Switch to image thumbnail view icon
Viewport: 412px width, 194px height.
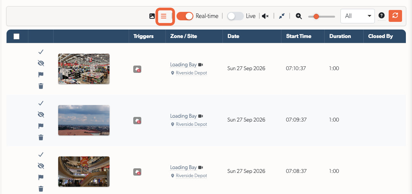(x=152, y=16)
